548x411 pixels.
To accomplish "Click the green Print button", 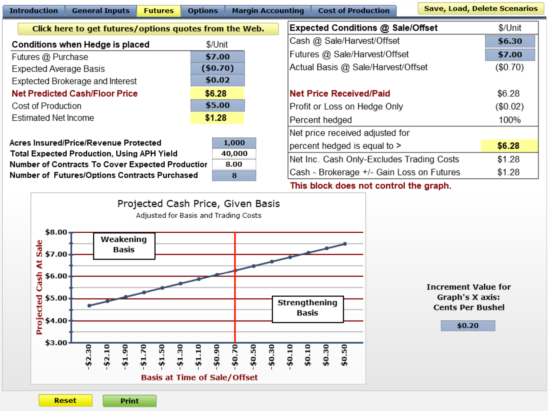I will tap(130, 401).
